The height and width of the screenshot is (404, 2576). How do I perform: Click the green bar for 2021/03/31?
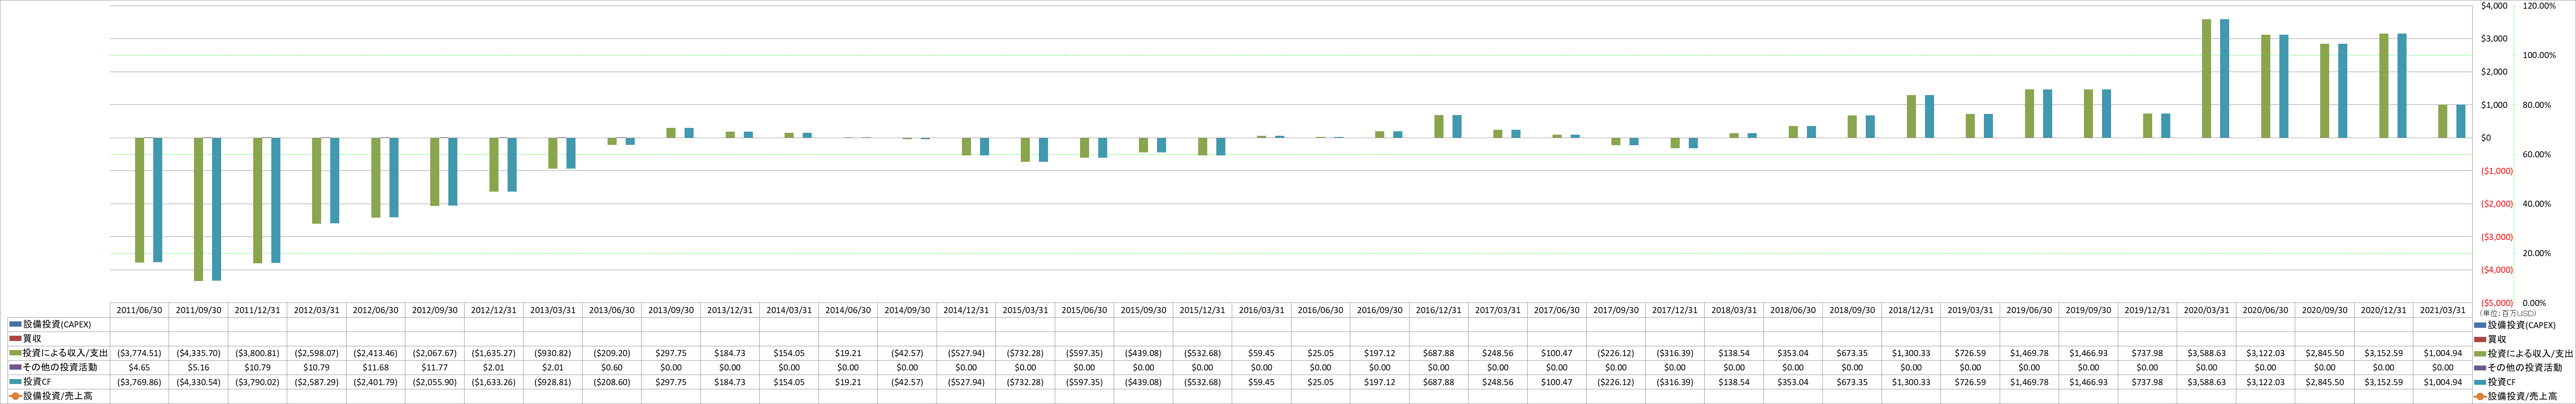click(2443, 122)
